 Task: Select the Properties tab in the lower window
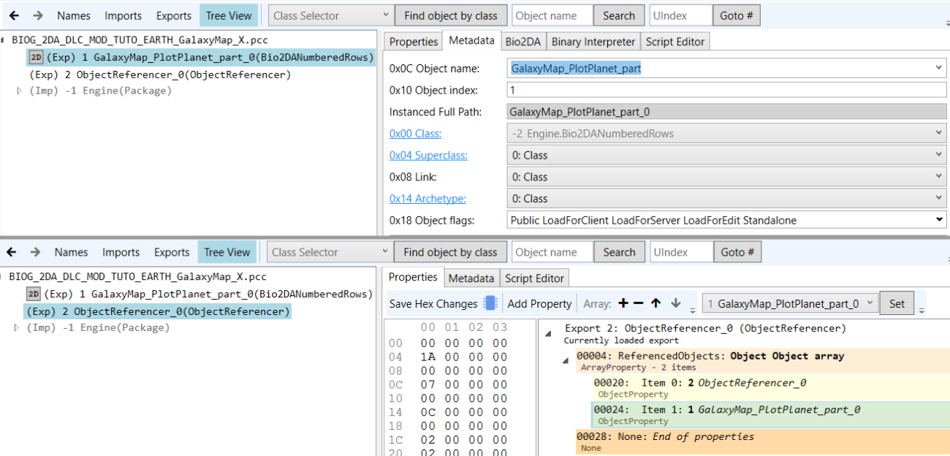click(x=413, y=277)
